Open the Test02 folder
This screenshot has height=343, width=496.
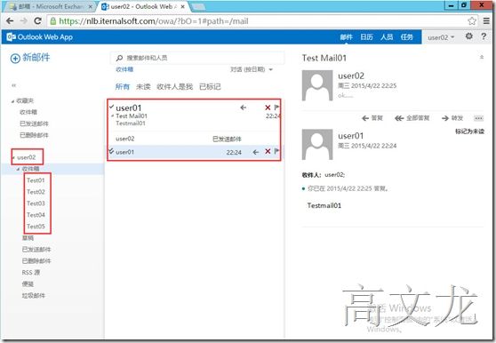point(36,192)
